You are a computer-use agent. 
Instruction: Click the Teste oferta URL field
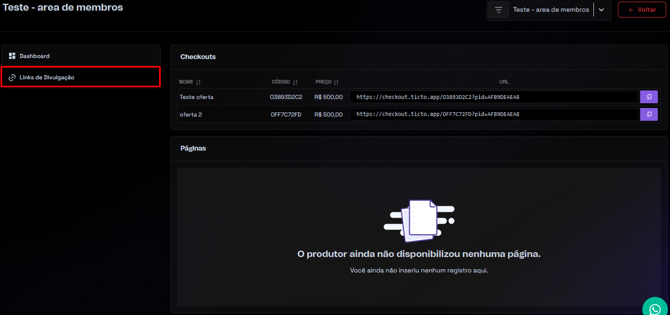493,97
